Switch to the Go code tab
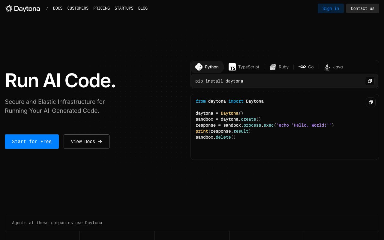 [x=306, y=67]
